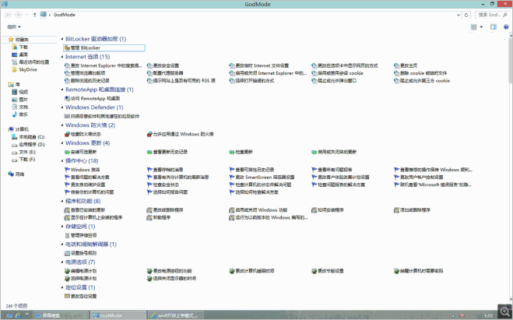The image size is (513, 320).
Task: Open 检查更新 item
Action: 241,152
